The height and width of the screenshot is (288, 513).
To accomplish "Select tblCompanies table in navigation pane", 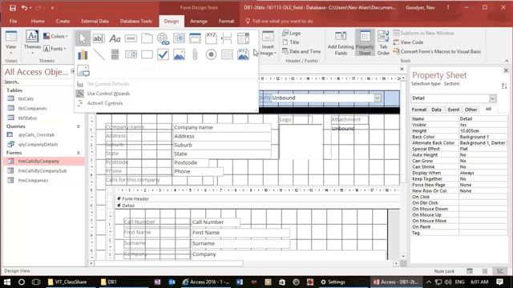I will (x=32, y=109).
